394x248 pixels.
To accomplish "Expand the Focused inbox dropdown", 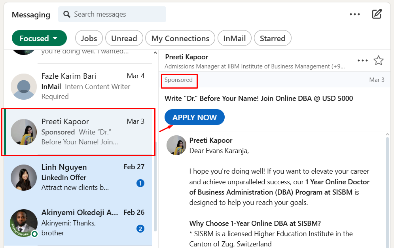I will point(39,38).
